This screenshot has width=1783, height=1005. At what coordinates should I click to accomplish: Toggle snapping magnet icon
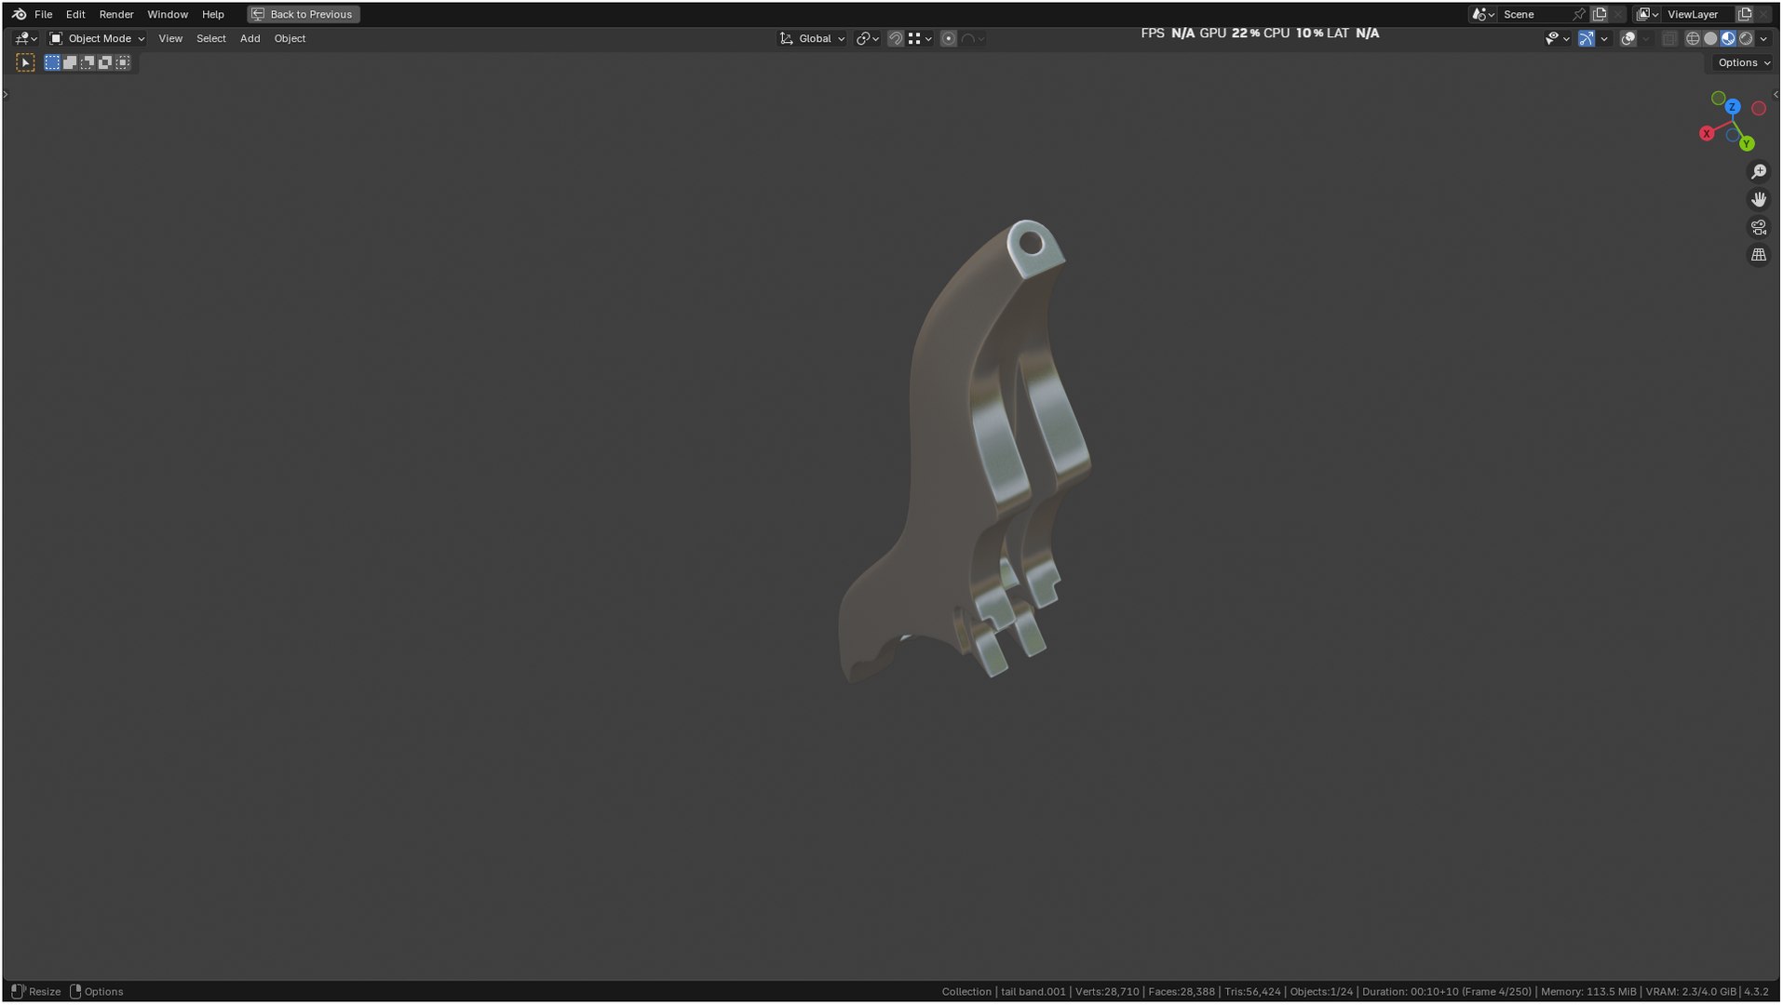(895, 38)
